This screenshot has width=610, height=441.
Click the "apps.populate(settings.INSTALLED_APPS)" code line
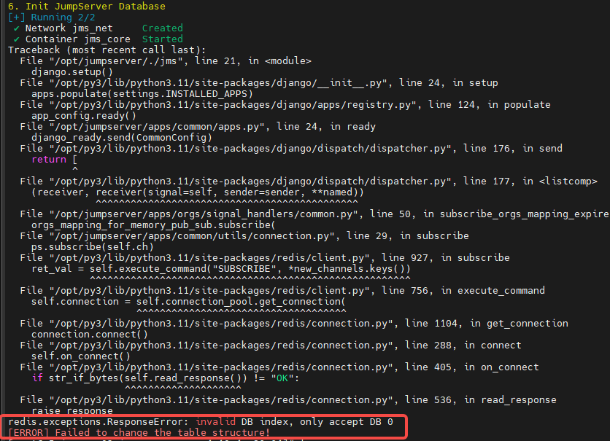pyautogui.click(x=142, y=93)
